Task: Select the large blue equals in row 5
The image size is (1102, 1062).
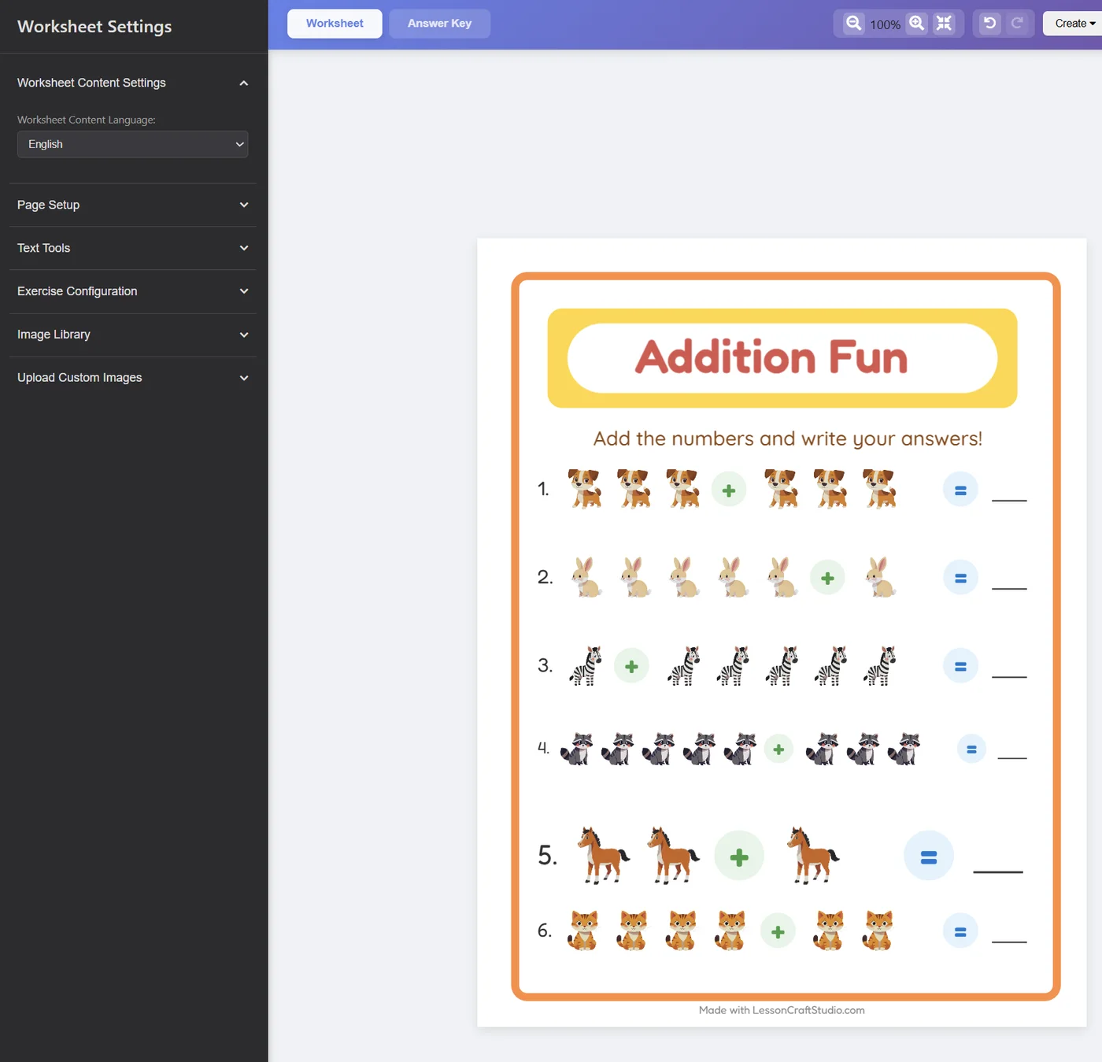Action: coord(929,857)
